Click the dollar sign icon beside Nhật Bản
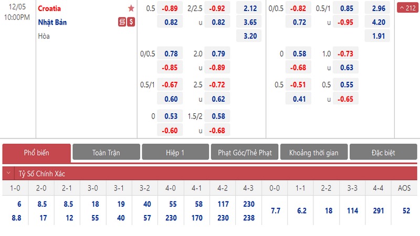 [x=130, y=22]
